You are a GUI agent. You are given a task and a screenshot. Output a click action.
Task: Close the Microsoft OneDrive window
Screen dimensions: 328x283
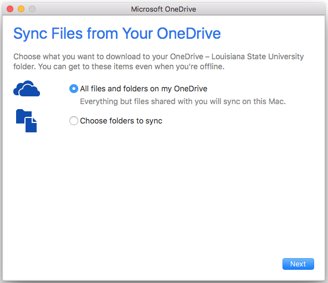pyautogui.click(x=10, y=9)
